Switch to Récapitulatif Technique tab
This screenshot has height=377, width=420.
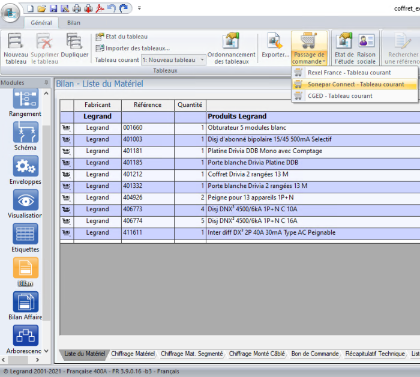tap(375, 354)
